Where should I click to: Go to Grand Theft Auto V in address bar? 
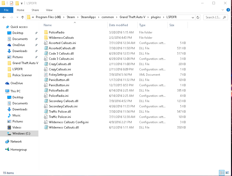coord(132,17)
